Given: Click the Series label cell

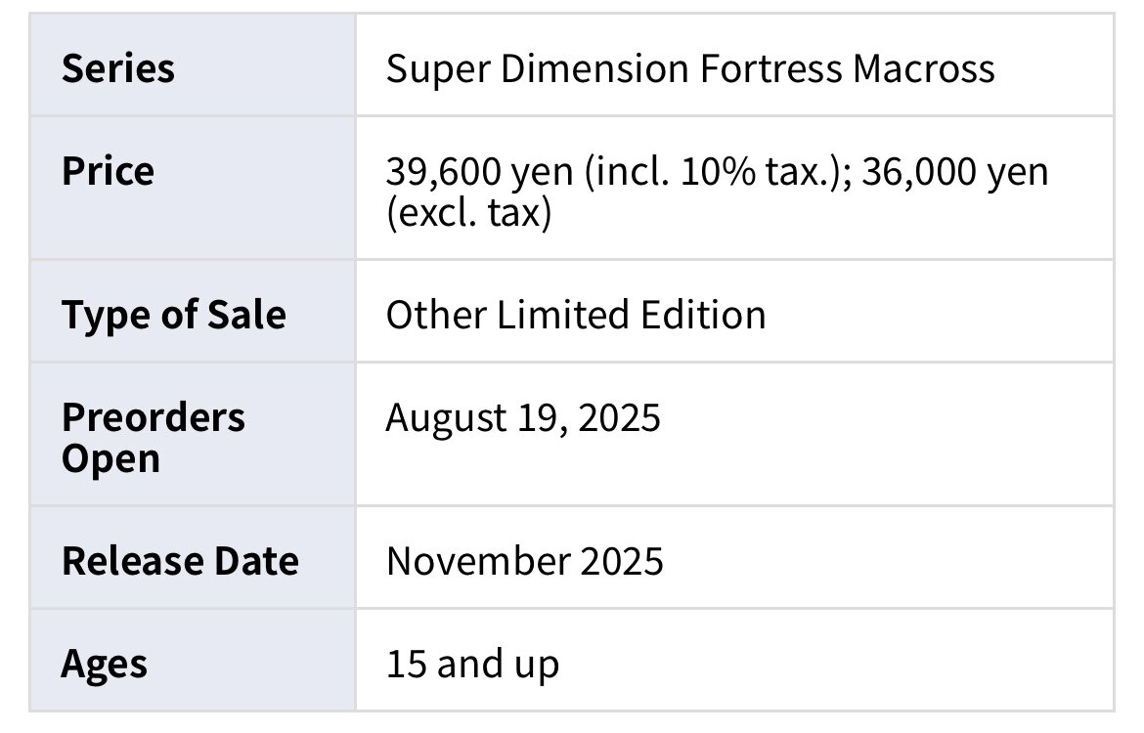Looking at the screenshot, I should 193,65.
